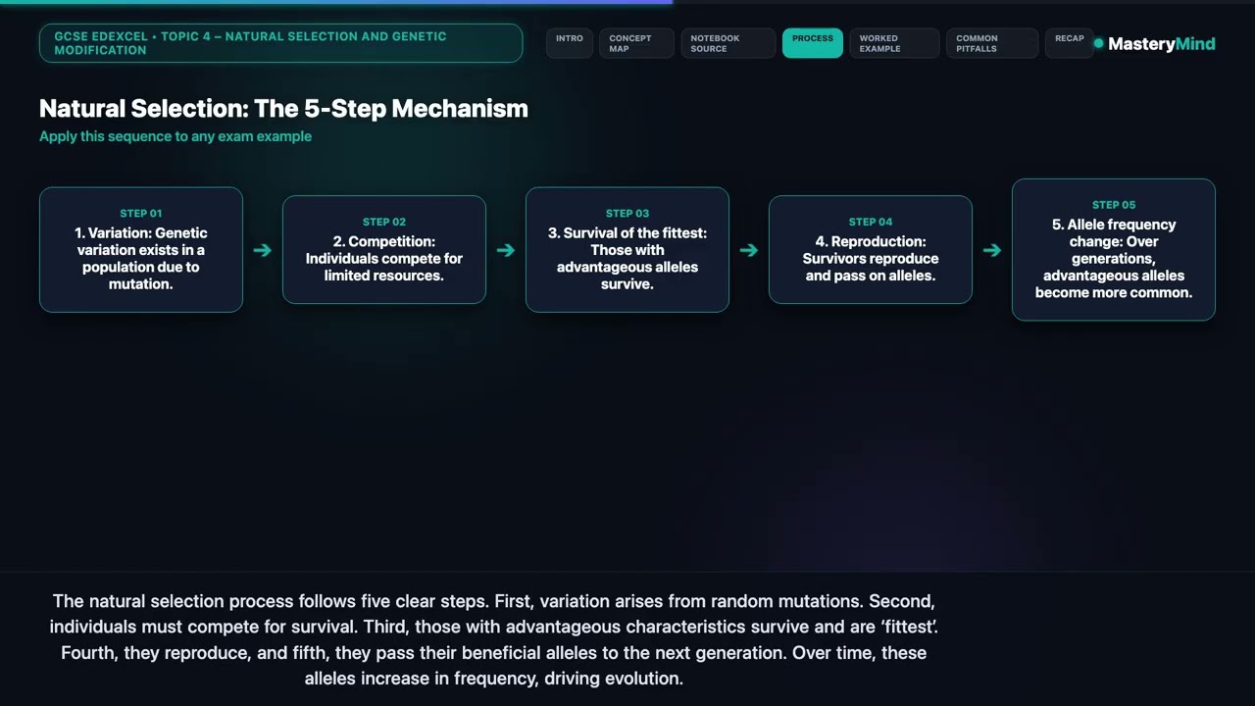1255x706 pixels.
Task: Select the Step 04 Reproduction card
Action: point(871,250)
